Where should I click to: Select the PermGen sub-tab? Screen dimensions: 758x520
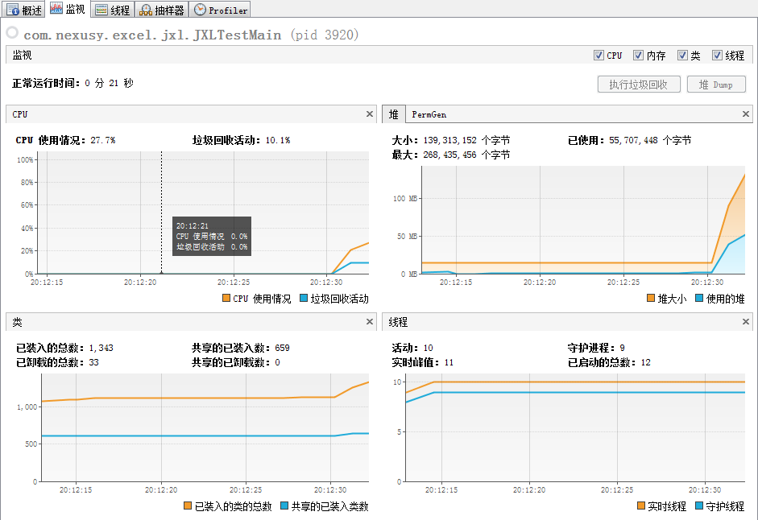429,114
